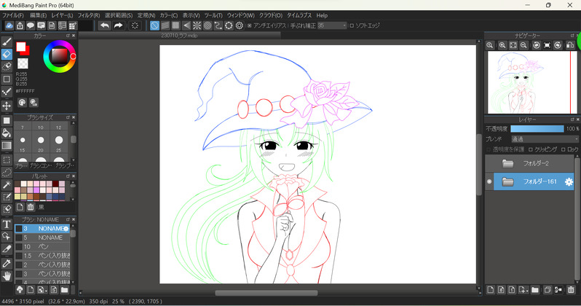Screen dimensions: 581x306
Task: Enable the ソフトエッジ checkbox
Action: click(352, 25)
